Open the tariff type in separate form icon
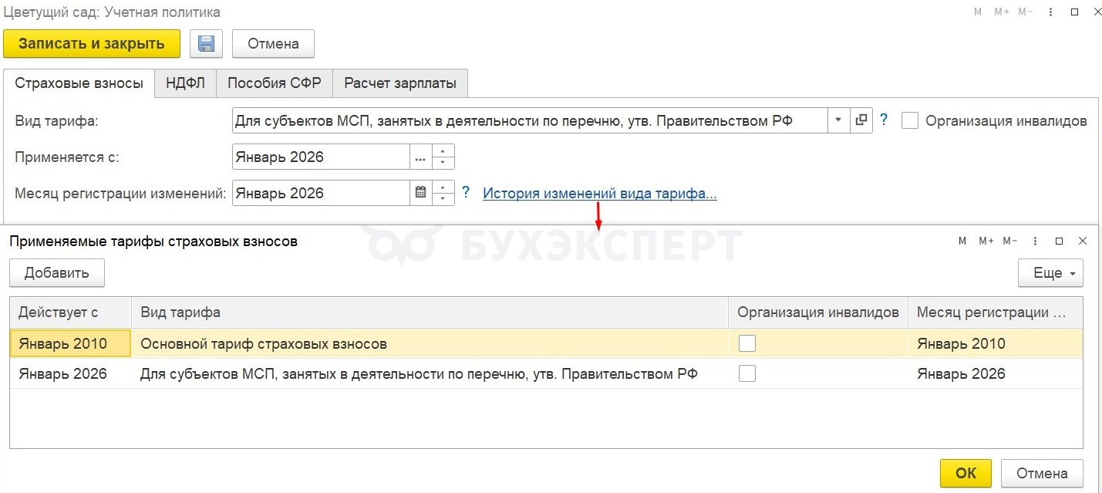The image size is (1102, 493). tap(861, 120)
